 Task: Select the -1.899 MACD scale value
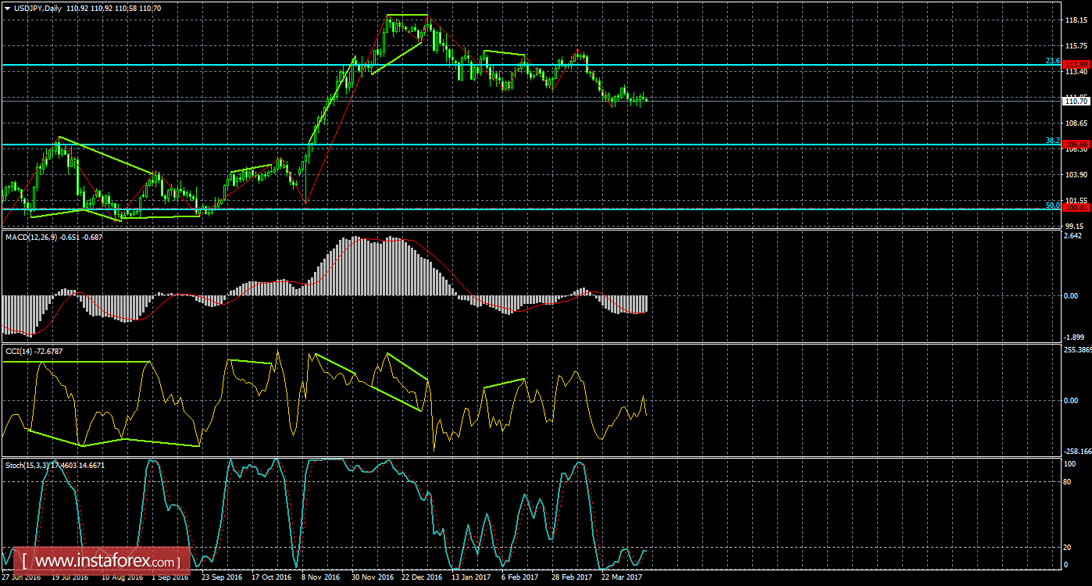point(1075,339)
